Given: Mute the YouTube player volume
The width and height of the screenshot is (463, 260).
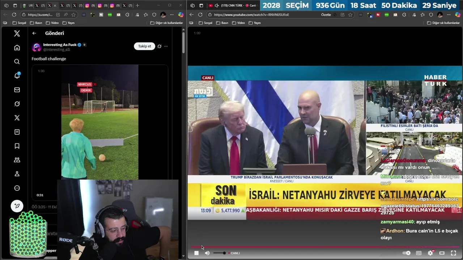Looking at the screenshot, I should pos(207,253).
